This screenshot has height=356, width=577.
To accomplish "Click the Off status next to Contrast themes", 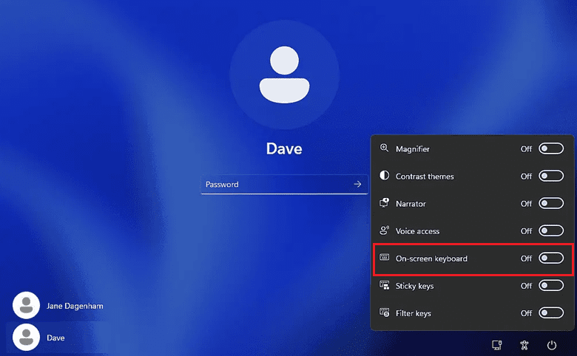I will click(x=526, y=177).
